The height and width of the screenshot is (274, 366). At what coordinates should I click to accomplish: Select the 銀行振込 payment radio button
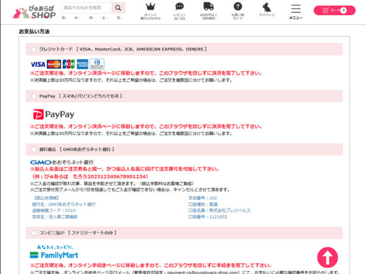(x=34, y=149)
